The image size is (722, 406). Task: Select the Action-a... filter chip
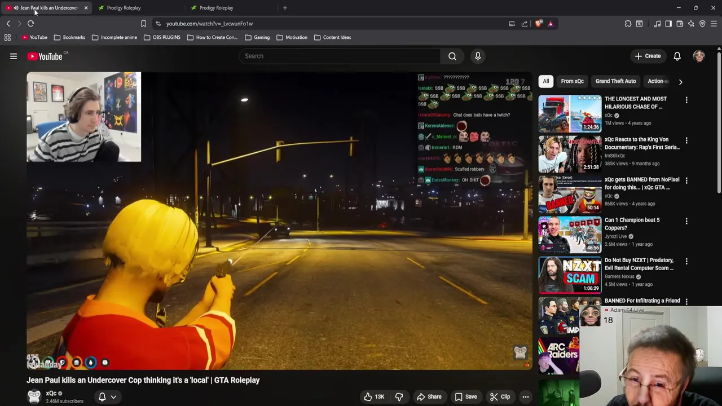pyautogui.click(x=657, y=81)
